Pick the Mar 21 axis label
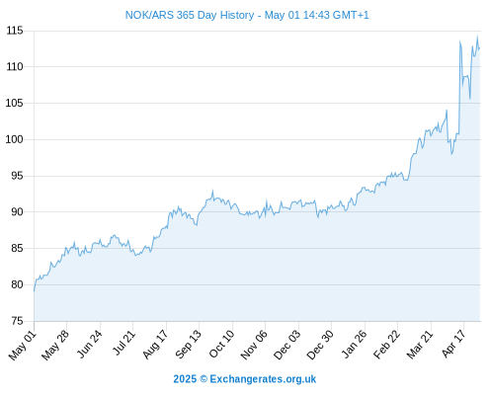The image size is (489, 395). coord(419,345)
